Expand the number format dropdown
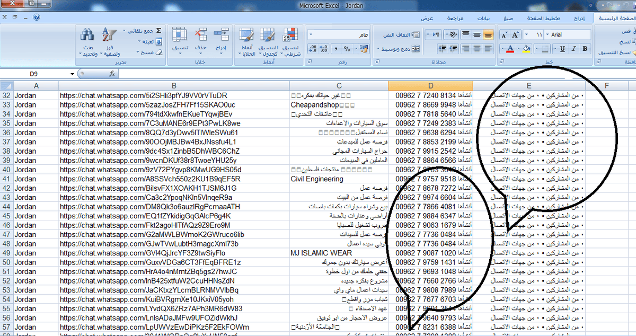This screenshot has height=336, width=636. pyautogui.click(x=312, y=35)
